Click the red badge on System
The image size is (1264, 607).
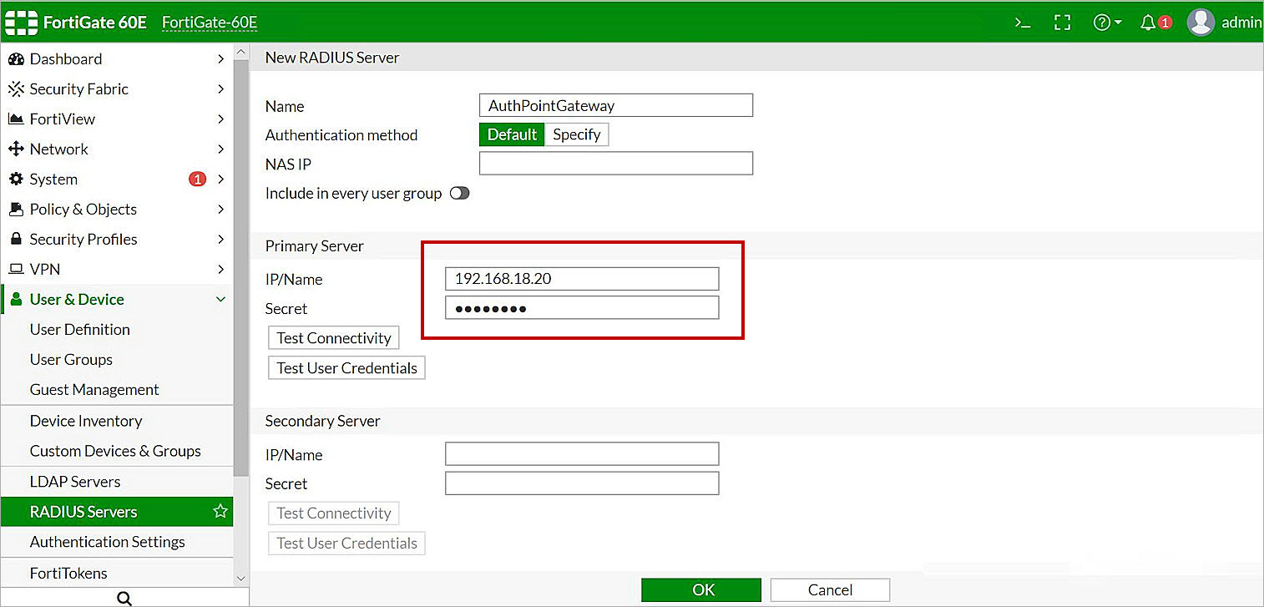[196, 179]
